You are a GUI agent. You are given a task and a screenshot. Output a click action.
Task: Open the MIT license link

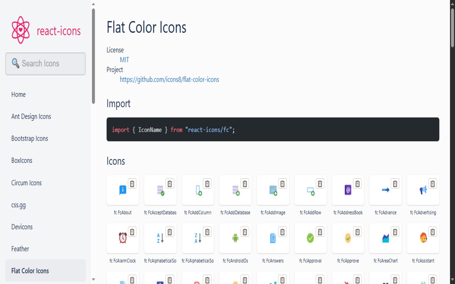[124, 60]
